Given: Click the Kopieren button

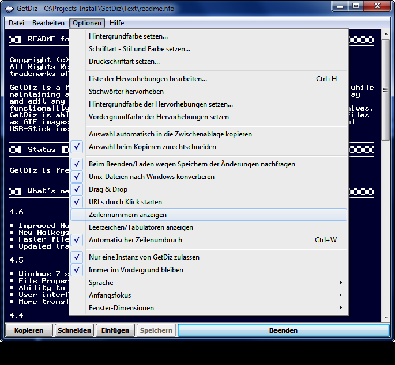Looking at the screenshot, I should pyautogui.click(x=29, y=330).
